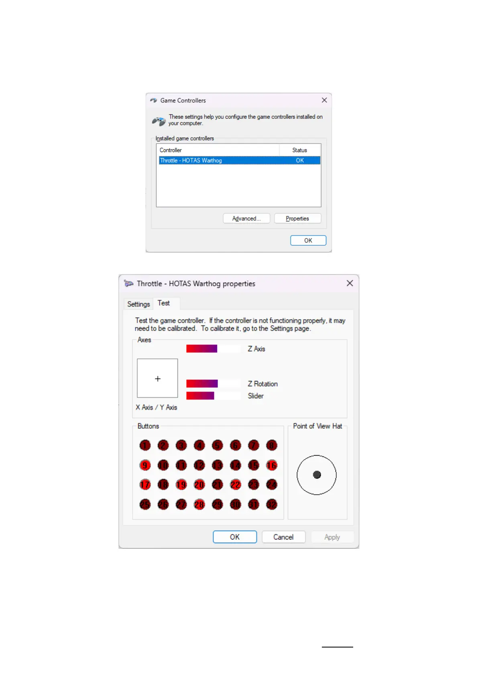Cancel the Throttle properties dialog
478x676 pixels.
pos(283,537)
